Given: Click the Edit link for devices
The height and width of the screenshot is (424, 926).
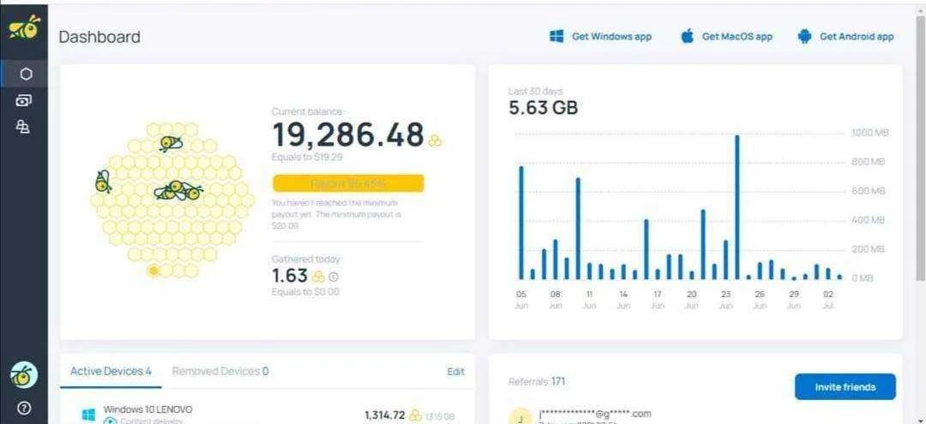Looking at the screenshot, I should tap(456, 372).
